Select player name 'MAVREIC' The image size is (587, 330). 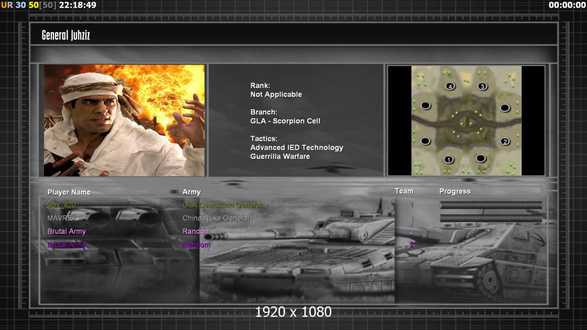(63, 218)
